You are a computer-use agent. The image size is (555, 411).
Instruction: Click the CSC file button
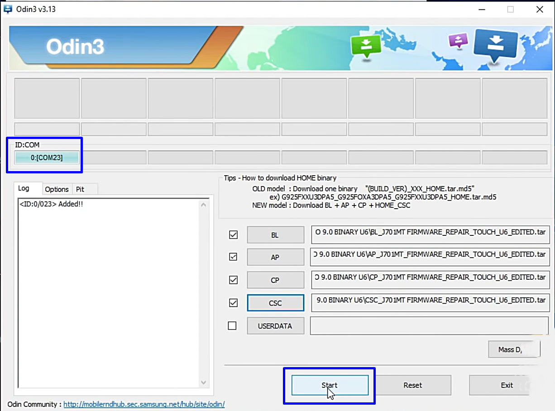[275, 303]
